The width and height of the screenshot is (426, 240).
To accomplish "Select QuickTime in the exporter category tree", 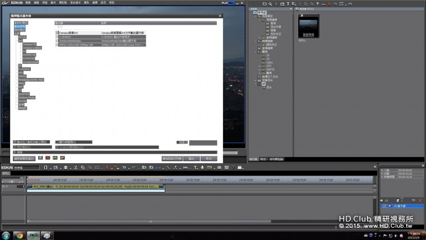I will tap(24, 94).
